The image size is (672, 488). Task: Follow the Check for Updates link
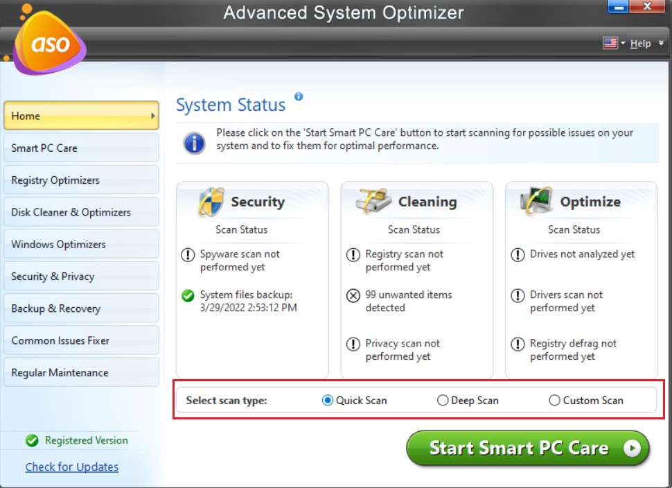(x=71, y=467)
